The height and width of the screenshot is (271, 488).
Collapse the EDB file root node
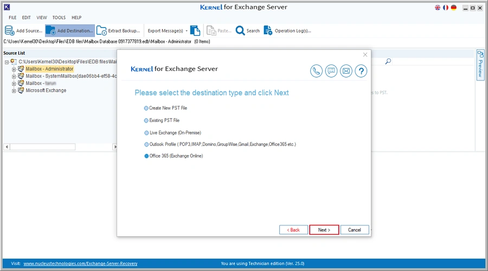(7, 62)
